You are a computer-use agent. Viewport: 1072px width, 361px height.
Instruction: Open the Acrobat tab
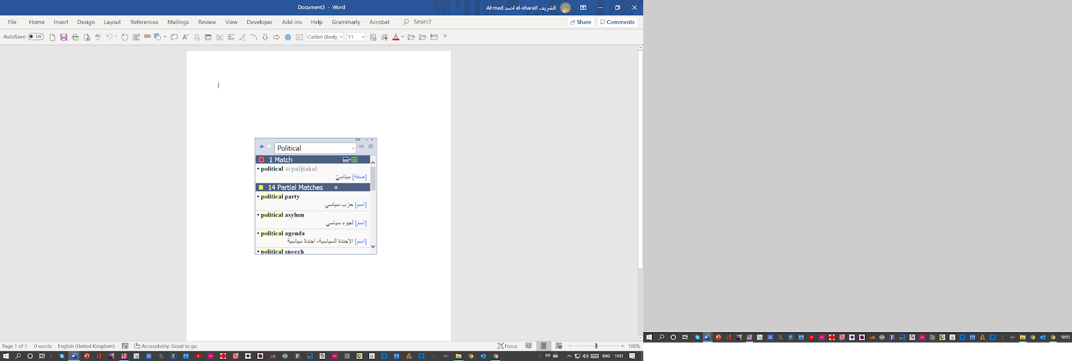click(x=379, y=22)
